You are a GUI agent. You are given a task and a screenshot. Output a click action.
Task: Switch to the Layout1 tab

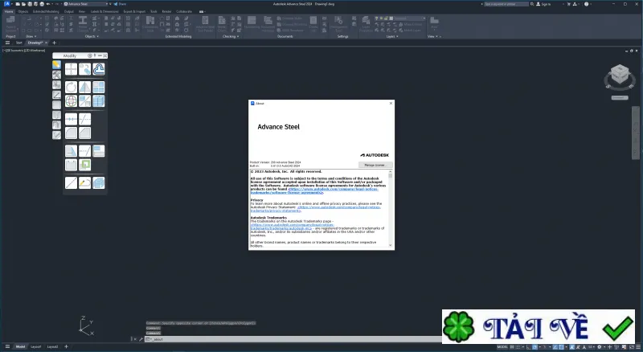pyautogui.click(x=35, y=347)
